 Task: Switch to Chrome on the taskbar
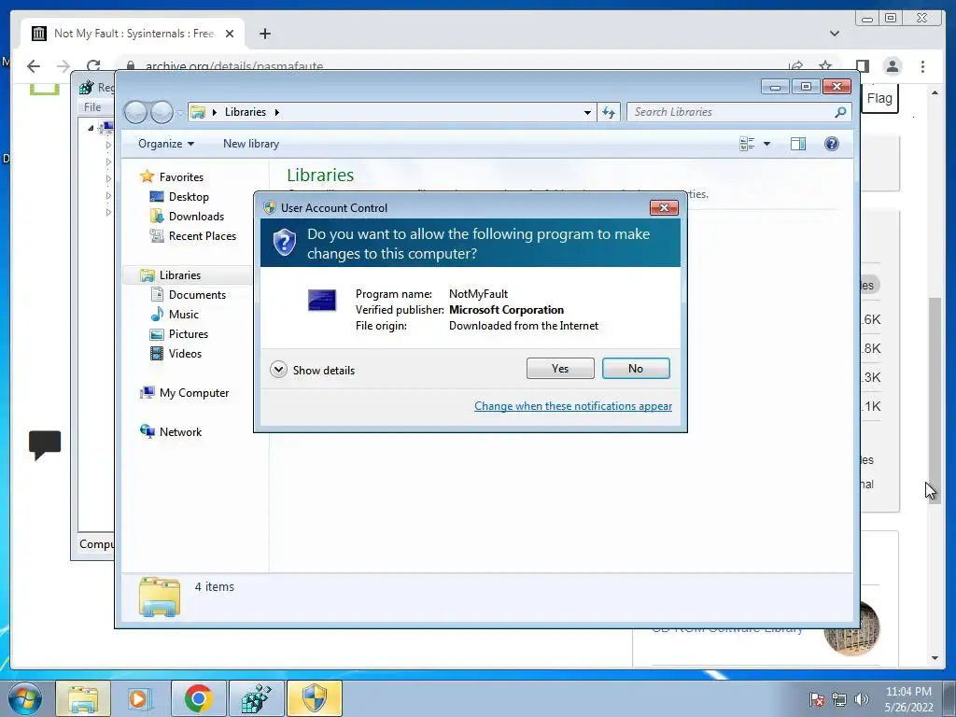(x=198, y=698)
